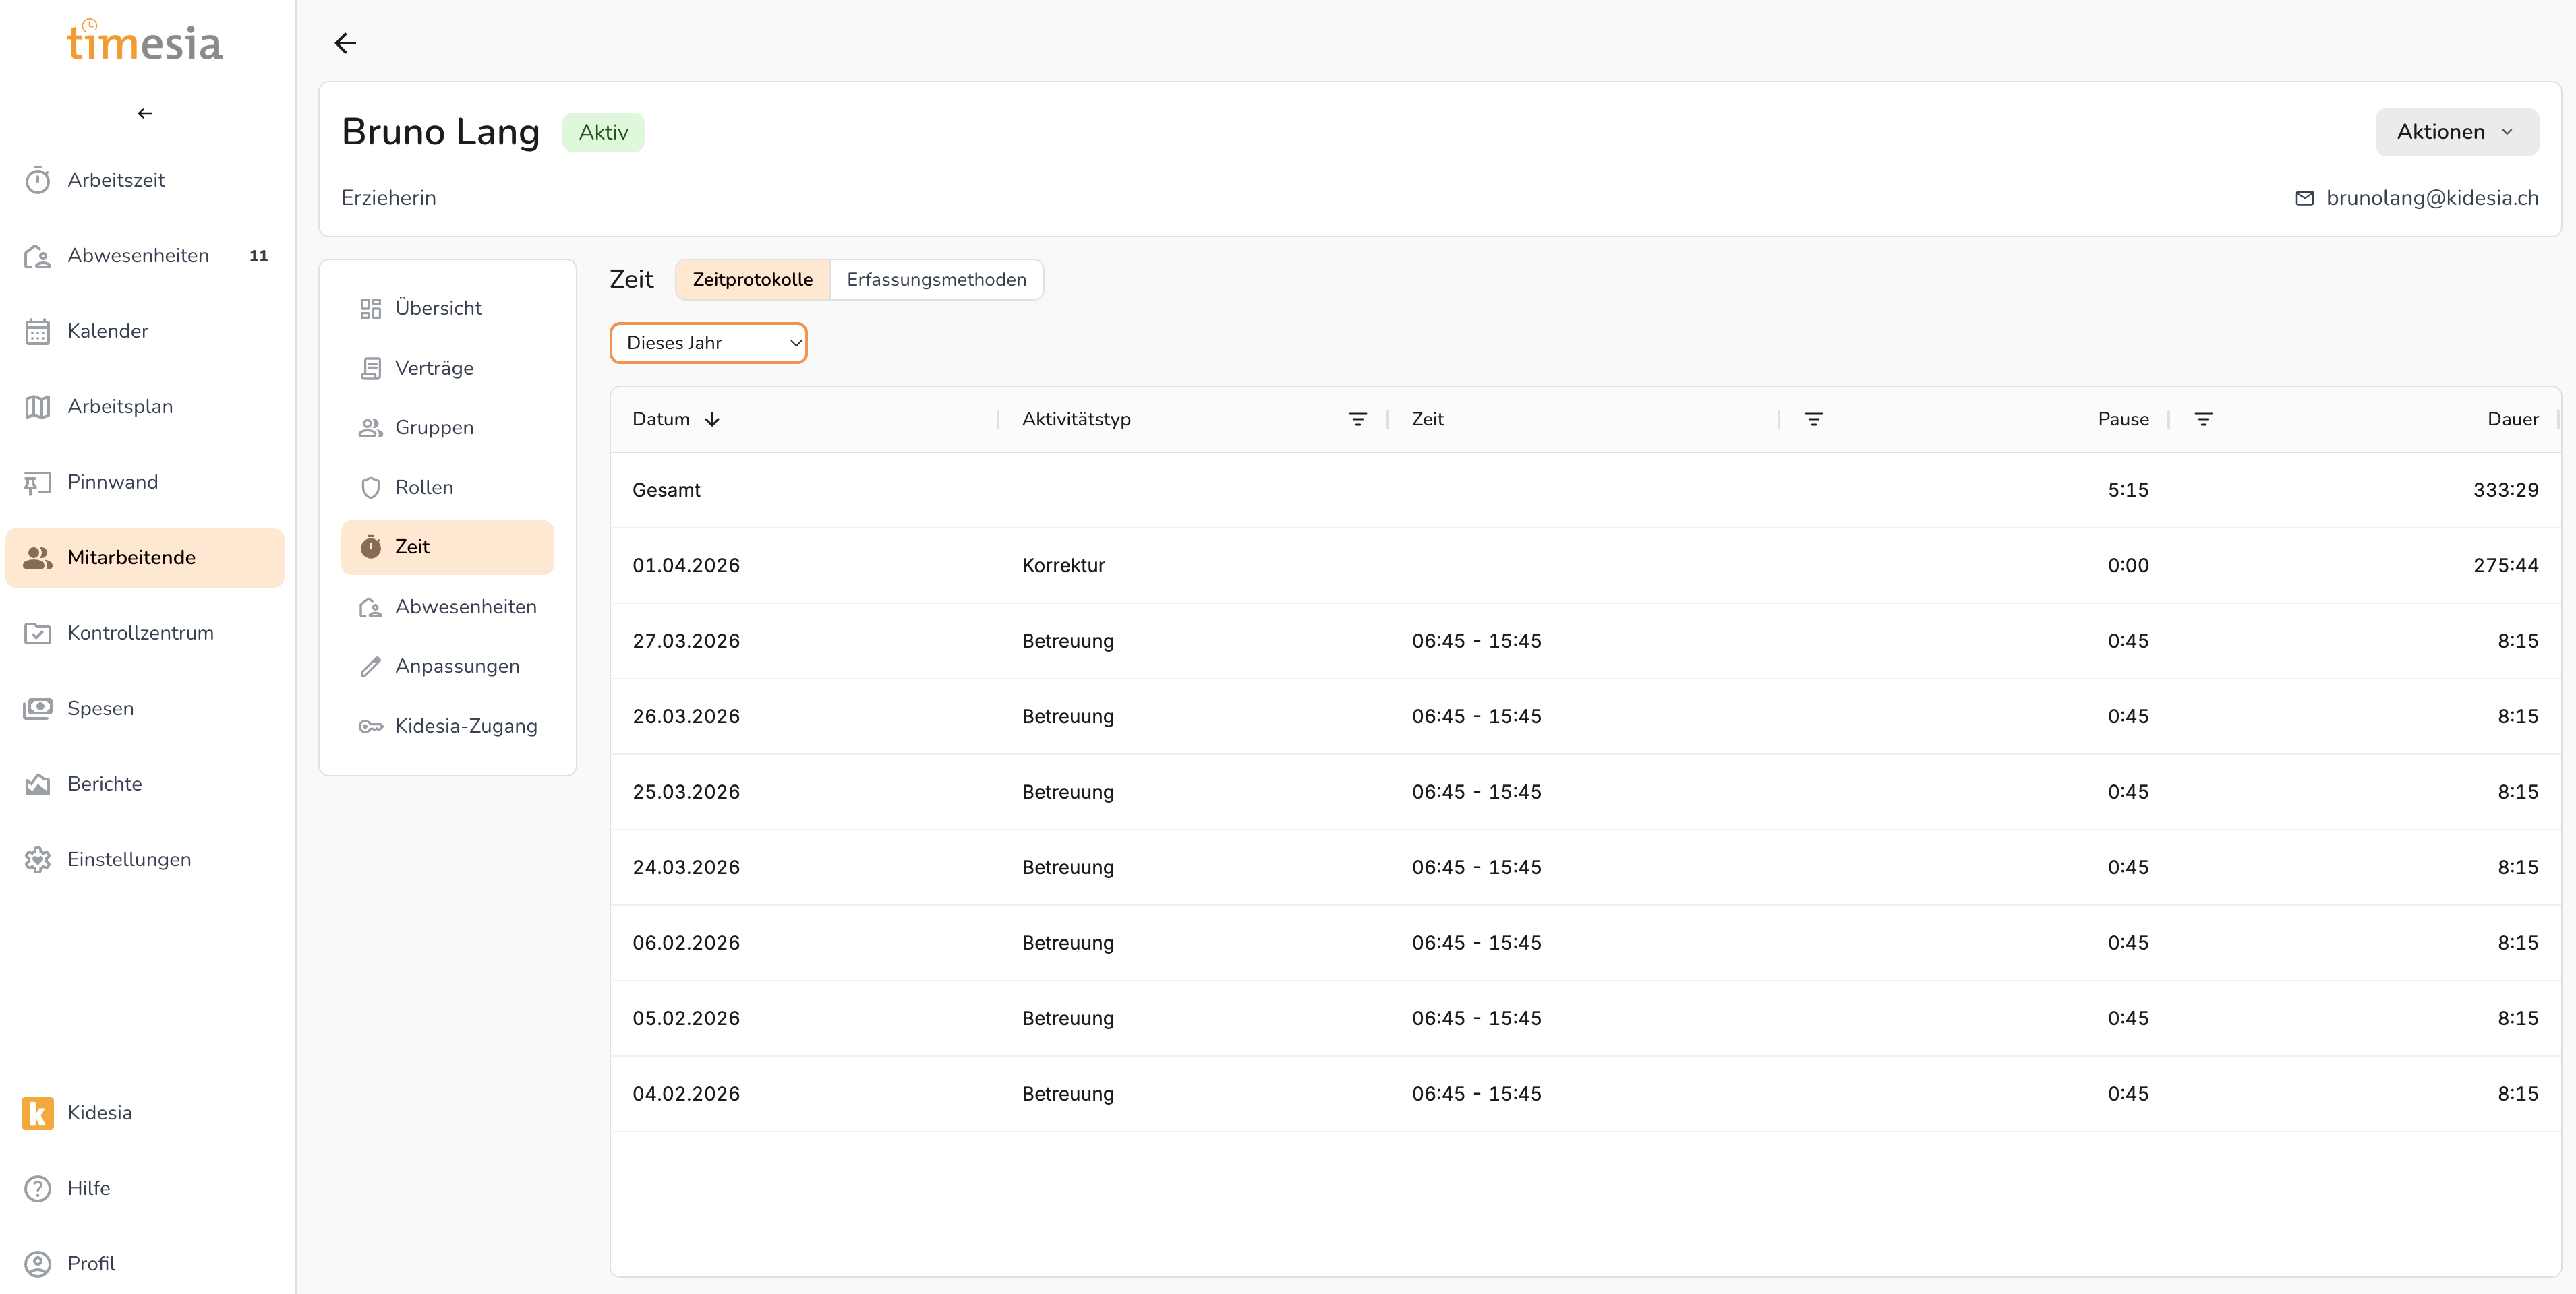Toggle the Datum column sort arrow
Image resolution: width=2576 pixels, height=1294 pixels.
pyautogui.click(x=712, y=420)
